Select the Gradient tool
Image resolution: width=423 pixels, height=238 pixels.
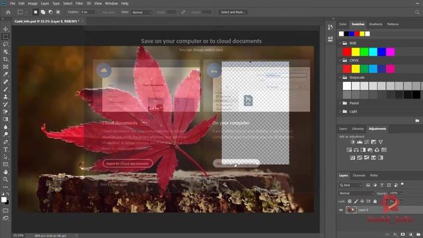coord(5,119)
